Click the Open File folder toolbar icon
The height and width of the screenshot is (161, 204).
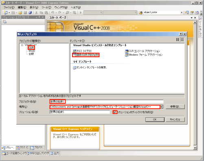tap(20, 13)
